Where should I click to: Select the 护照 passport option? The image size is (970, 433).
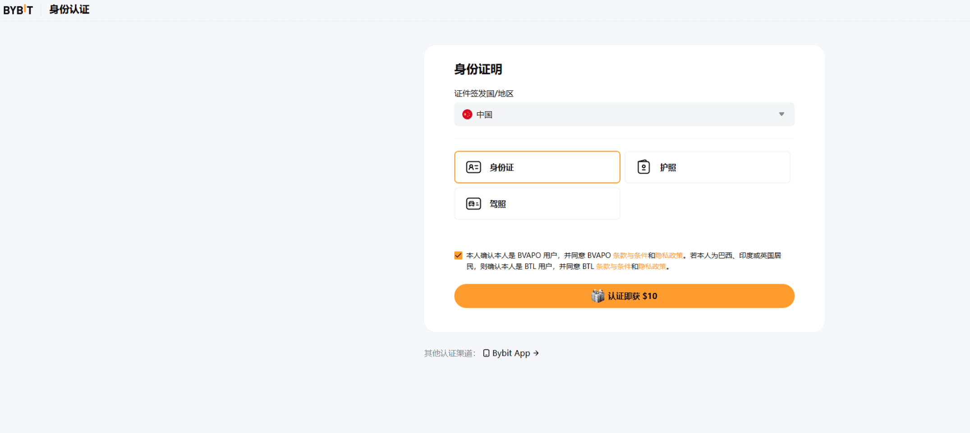click(x=708, y=167)
